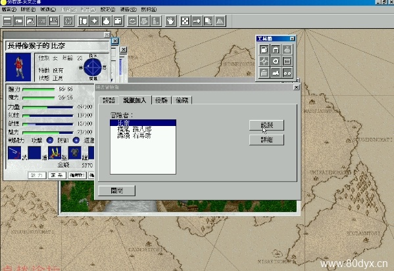394x271 pixels.
Task: Click the gate arch icon in toolbox
Action: tap(276, 49)
